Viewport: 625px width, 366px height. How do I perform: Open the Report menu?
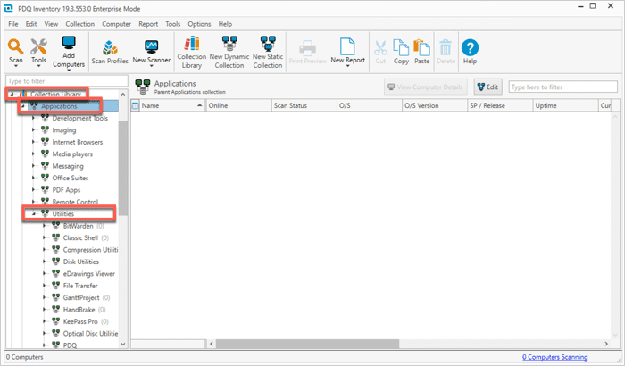pyautogui.click(x=148, y=24)
